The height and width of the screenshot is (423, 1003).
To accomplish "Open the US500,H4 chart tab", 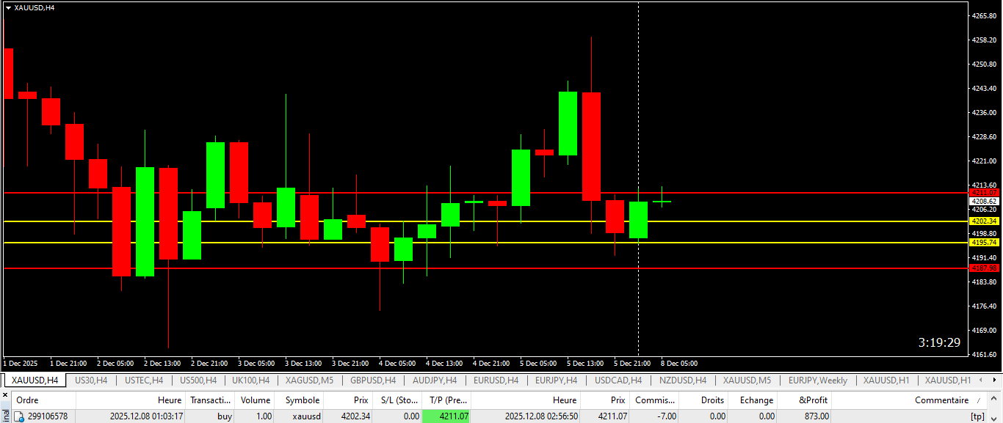I will click(198, 380).
